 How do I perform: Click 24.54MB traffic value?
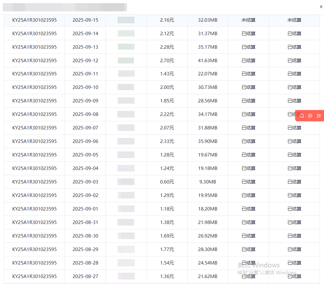208,263
